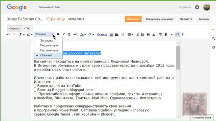Set right-to-left text direction
216x121 pixels.
(x=183, y=34)
